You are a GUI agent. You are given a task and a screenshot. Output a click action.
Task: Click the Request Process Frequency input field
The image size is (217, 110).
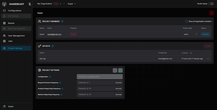[x=100, y=83]
